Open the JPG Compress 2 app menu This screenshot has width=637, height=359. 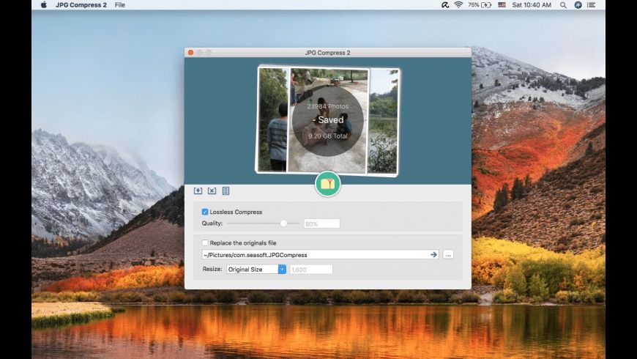pyautogui.click(x=81, y=5)
